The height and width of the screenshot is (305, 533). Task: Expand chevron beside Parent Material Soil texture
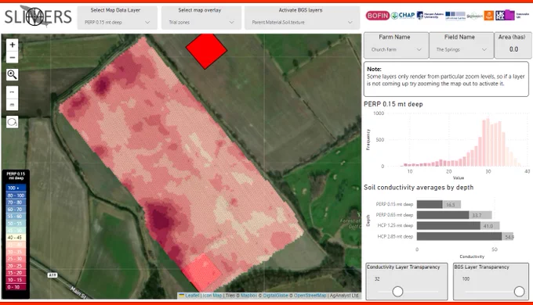pos(350,23)
